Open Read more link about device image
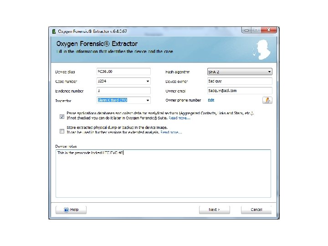The width and height of the screenshot is (328, 246). (x=171, y=132)
